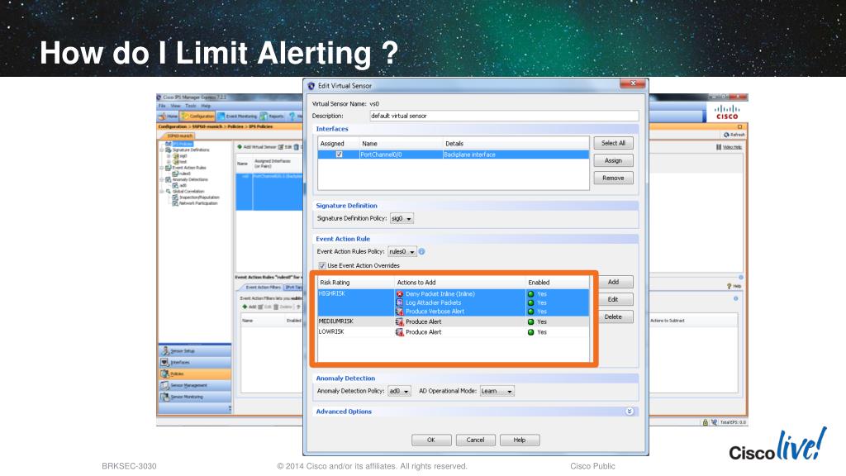The height and width of the screenshot is (476, 846).
Task: Click the Assign interface button
Action: (x=614, y=160)
